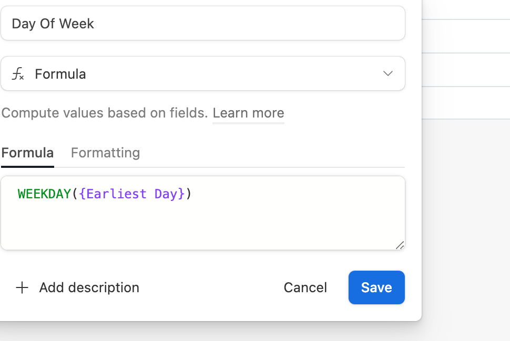Focus the Day Of Week name field
This screenshot has height=341, width=510.
coord(203,24)
